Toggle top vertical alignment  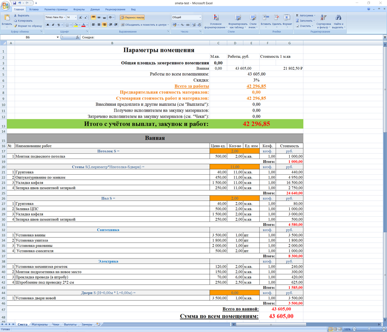pos(93,17)
